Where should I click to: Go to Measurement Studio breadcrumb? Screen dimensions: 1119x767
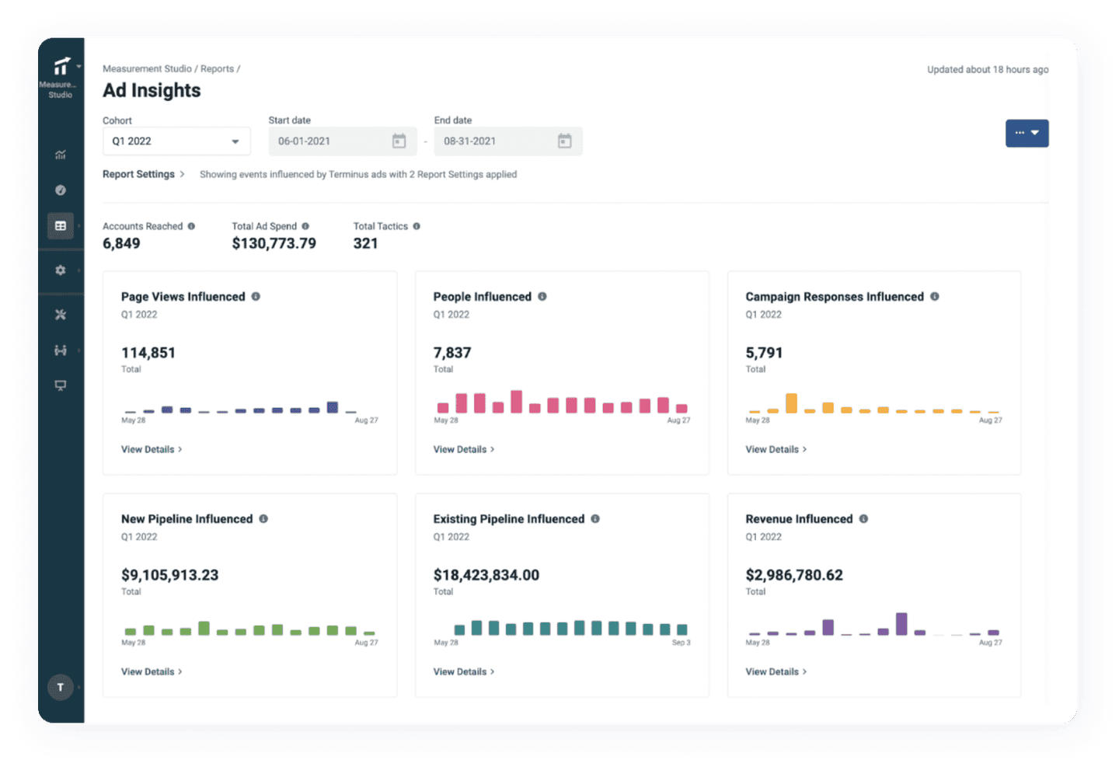pyautogui.click(x=147, y=69)
